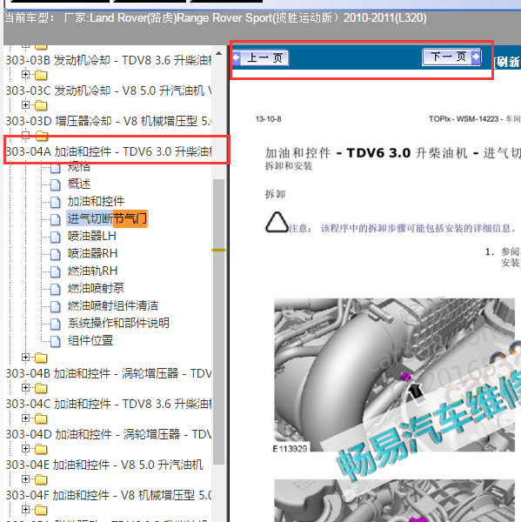Image resolution: width=521 pixels, height=522 pixels.
Task: Open the 规格 document
Action: (x=79, y=166)
